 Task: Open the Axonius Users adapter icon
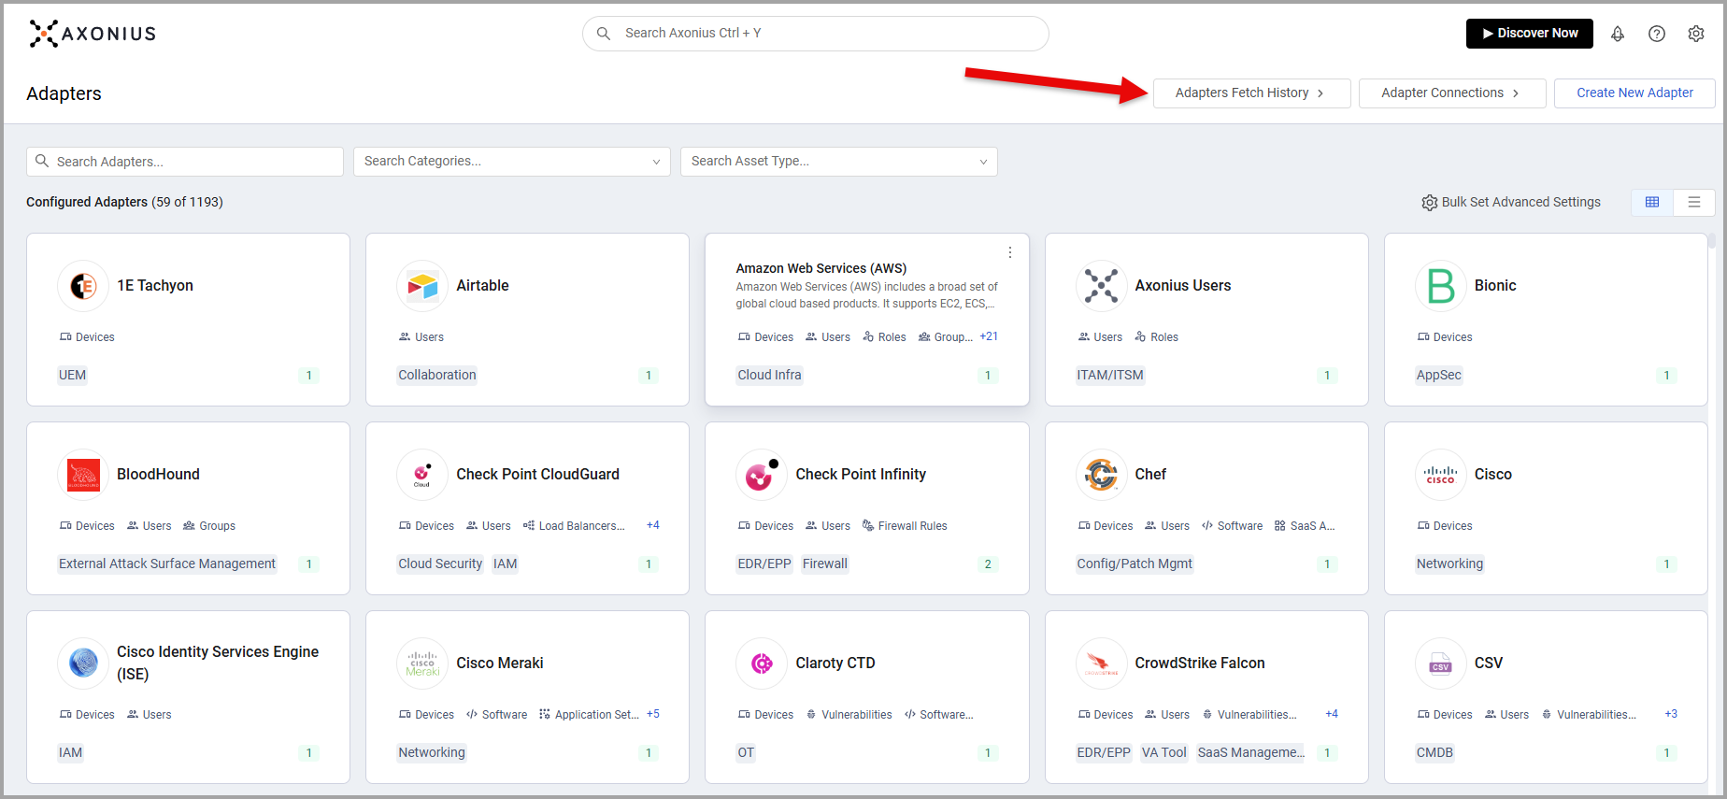coord(1101,286)
